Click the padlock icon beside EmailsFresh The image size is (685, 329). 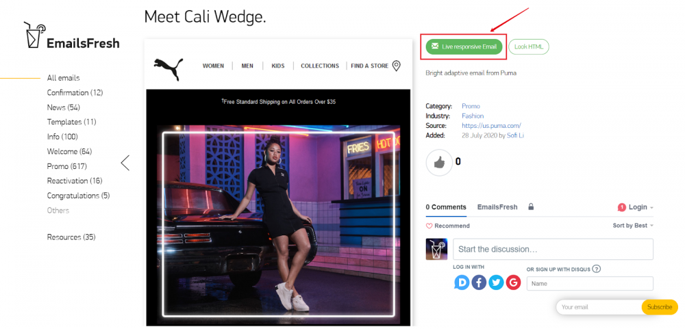click(x=531, y=207)
